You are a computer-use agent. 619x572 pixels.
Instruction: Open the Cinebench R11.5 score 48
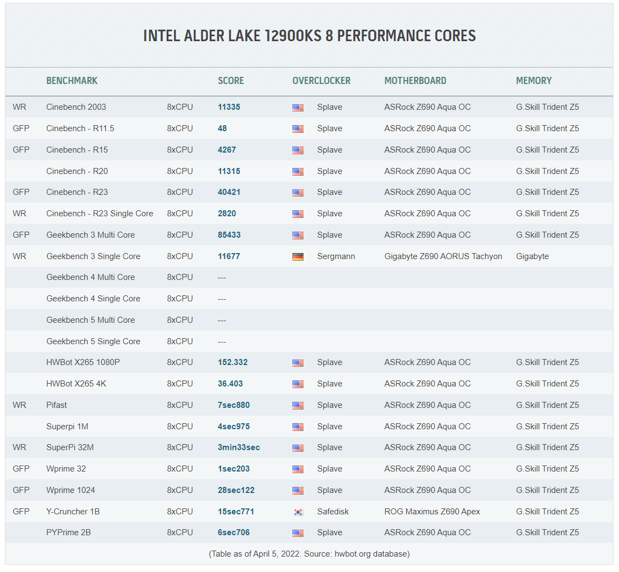coord(222,128)
